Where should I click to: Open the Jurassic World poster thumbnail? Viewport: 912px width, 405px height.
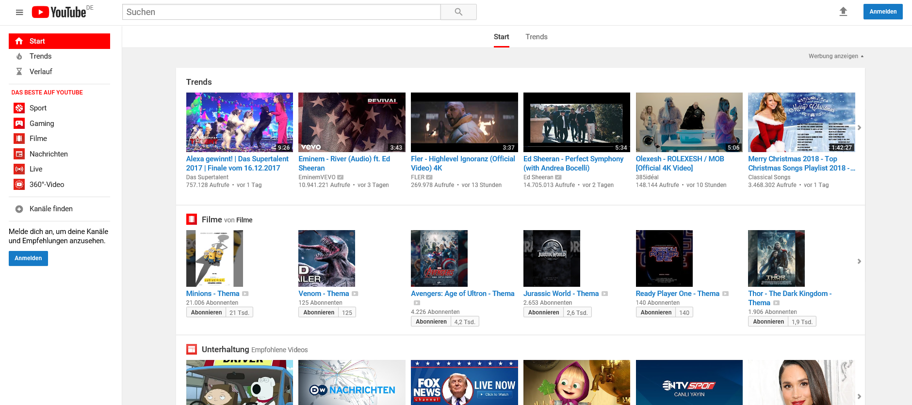(x=552, y=258)
